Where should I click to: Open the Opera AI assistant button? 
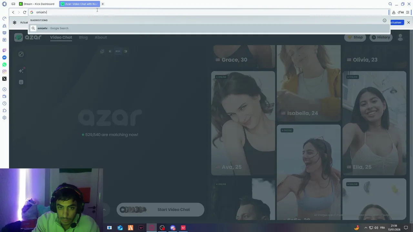point(401,12)
